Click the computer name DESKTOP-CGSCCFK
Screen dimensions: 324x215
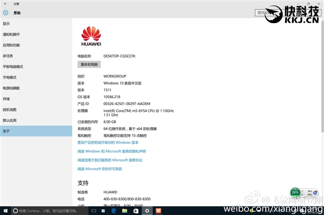119,56
